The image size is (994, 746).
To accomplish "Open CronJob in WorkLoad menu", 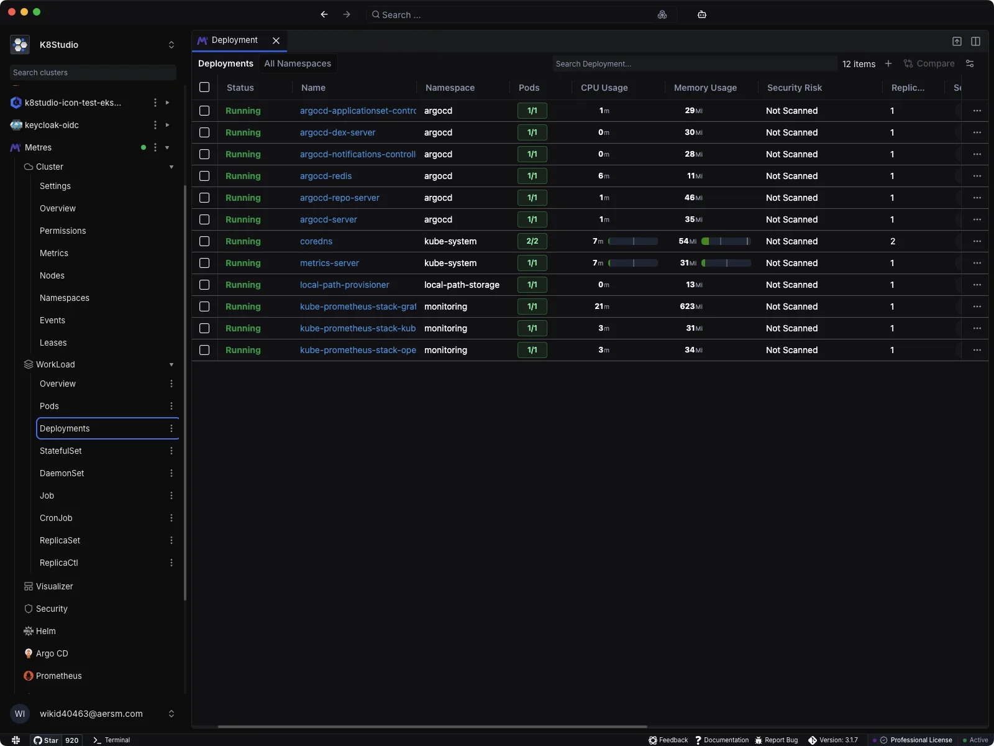I will 56,518.
